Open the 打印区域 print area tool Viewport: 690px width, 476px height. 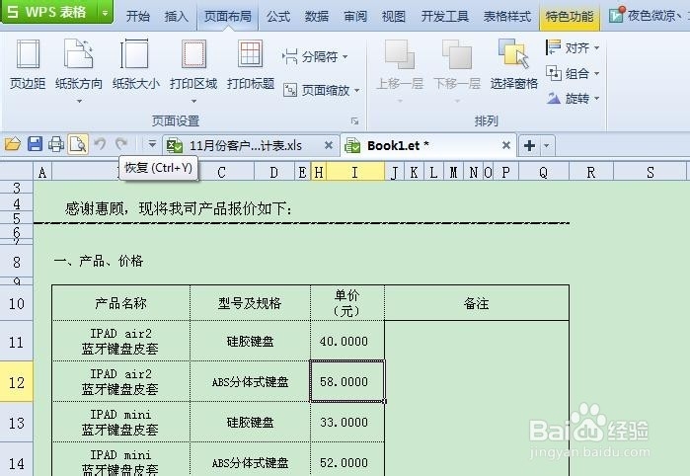(193, 70)
